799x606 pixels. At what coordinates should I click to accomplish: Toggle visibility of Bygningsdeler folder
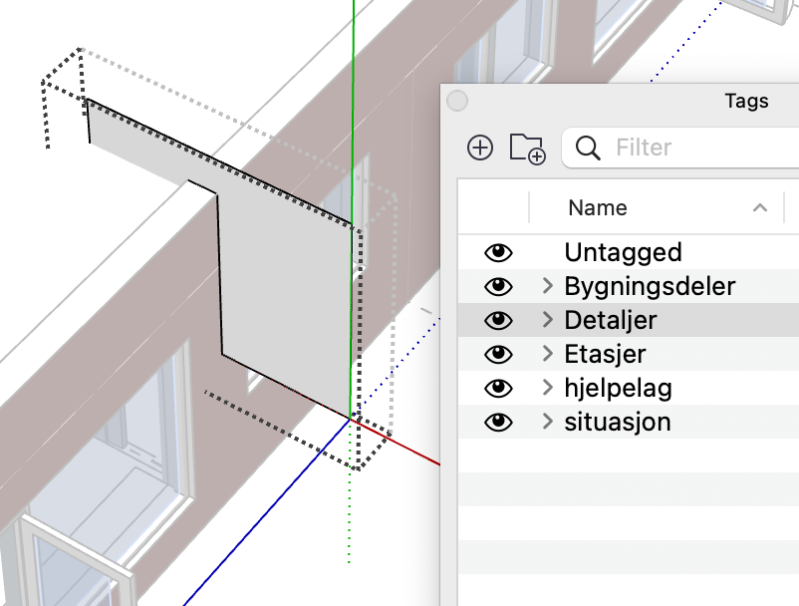(498, 286)
